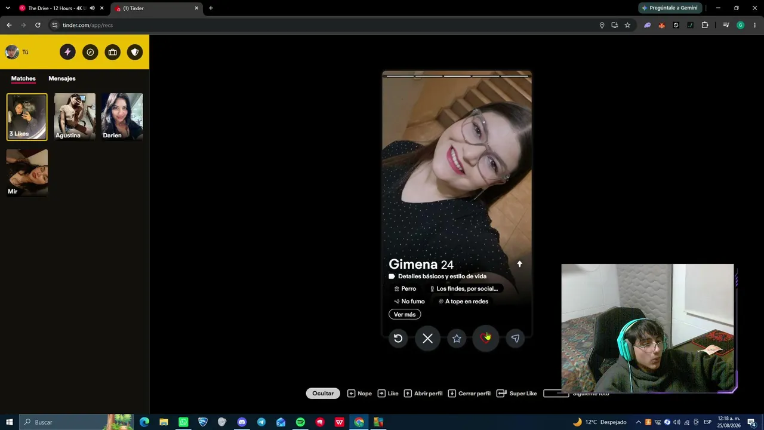Click the location permission icon in address bar

[x=602, y=25]
